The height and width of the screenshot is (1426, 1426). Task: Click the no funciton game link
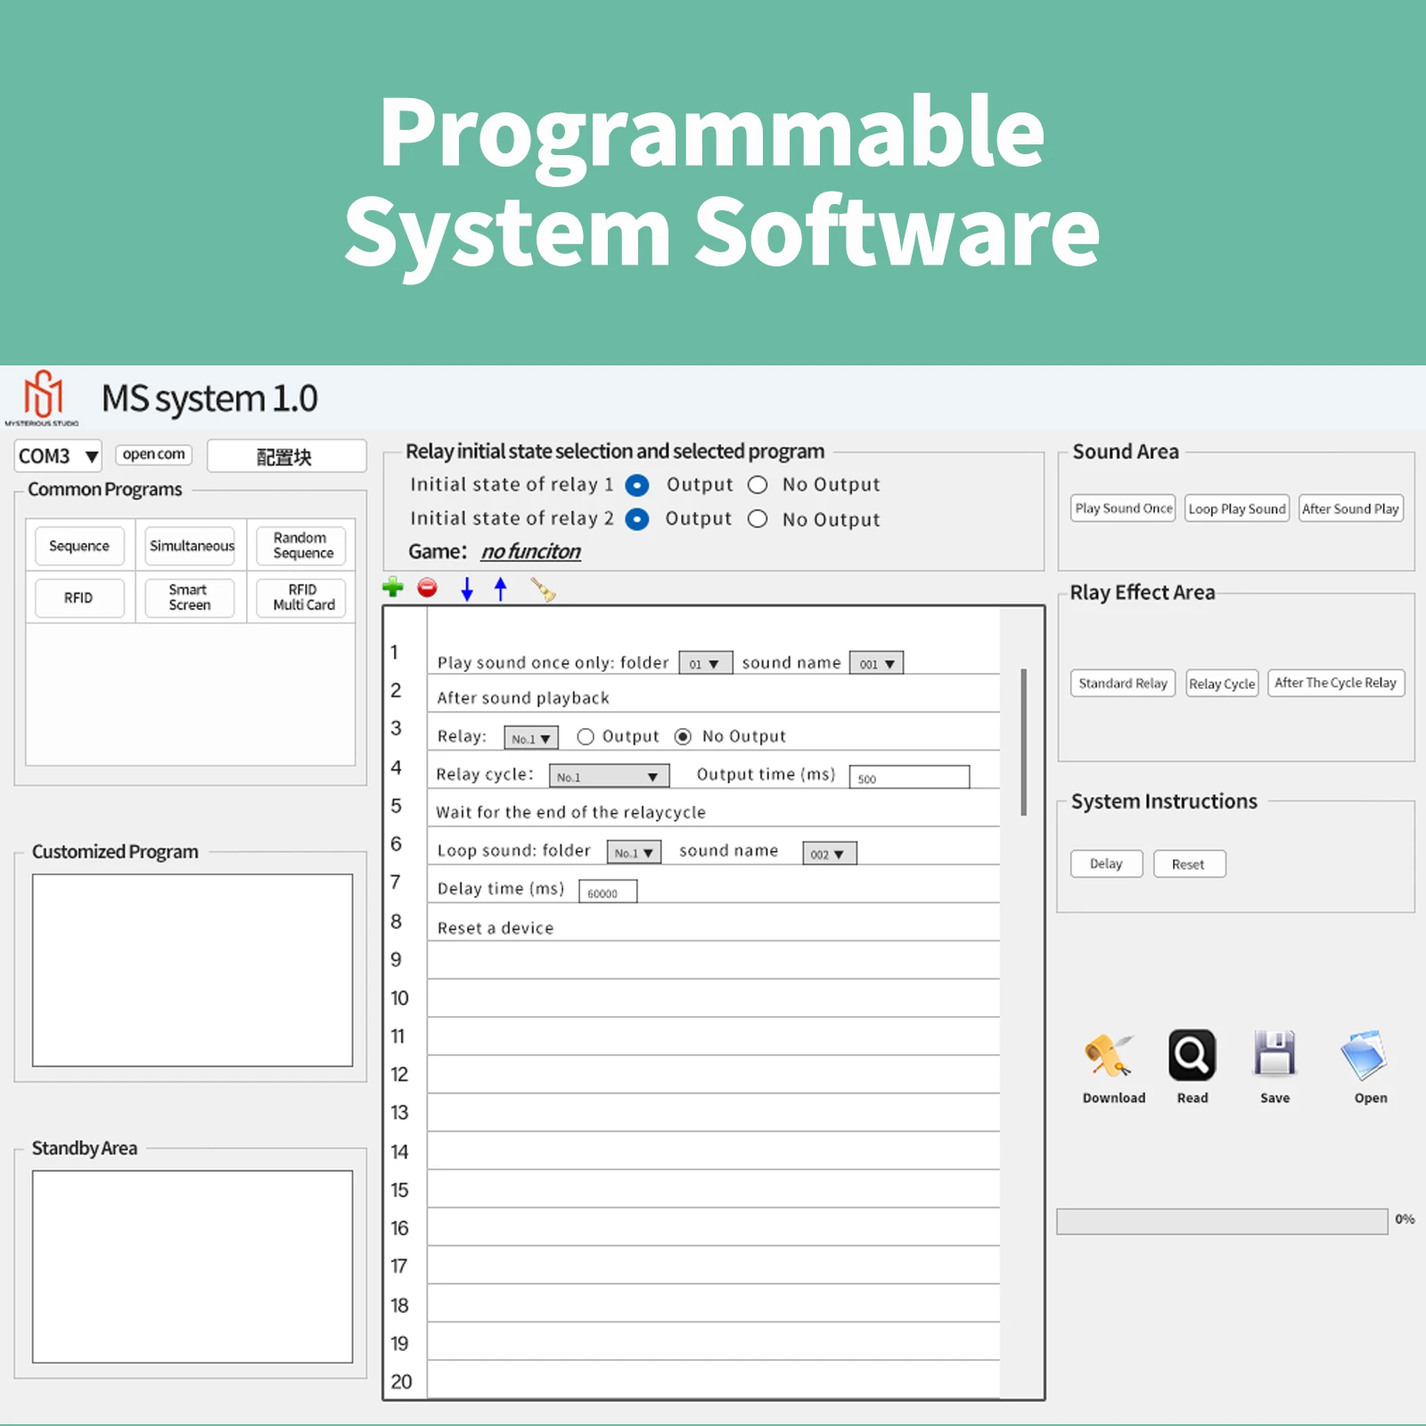(531, 552)
